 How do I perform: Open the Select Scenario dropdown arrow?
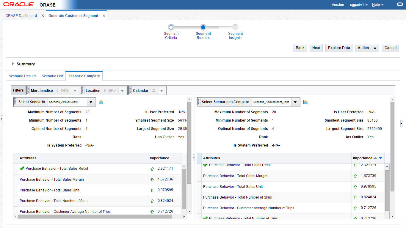[91, 102]
